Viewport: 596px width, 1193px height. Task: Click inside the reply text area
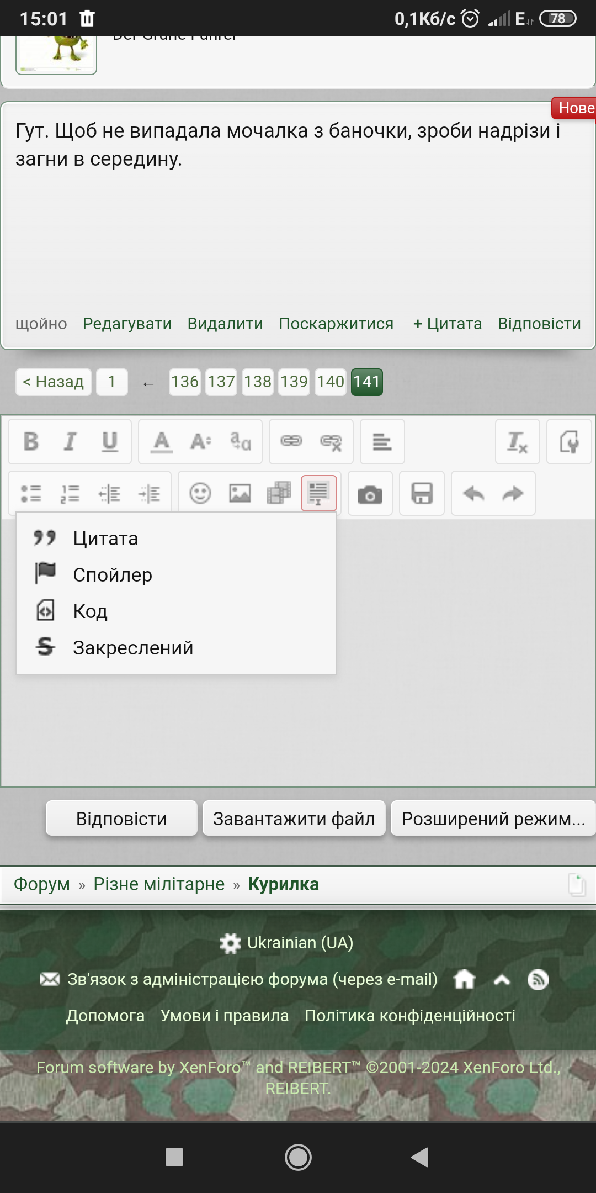pyautogui.click(x=464, y=718)
